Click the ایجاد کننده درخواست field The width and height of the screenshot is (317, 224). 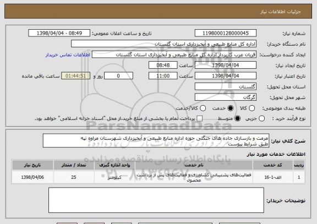point(174,54)
